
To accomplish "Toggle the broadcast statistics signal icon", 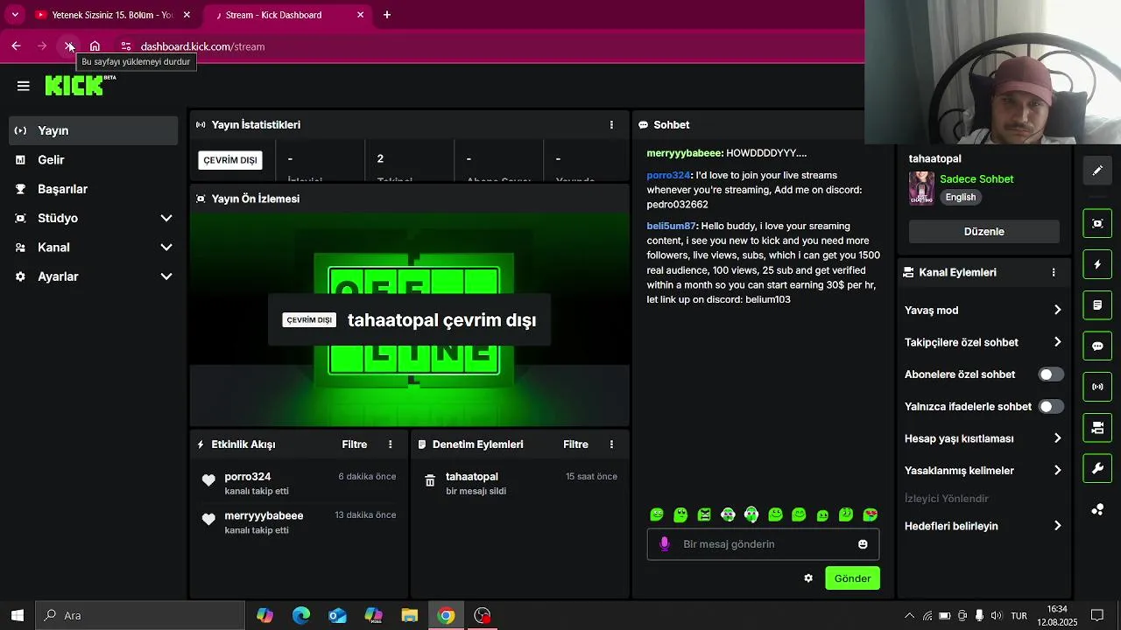I will click(x=1097, y=387).
